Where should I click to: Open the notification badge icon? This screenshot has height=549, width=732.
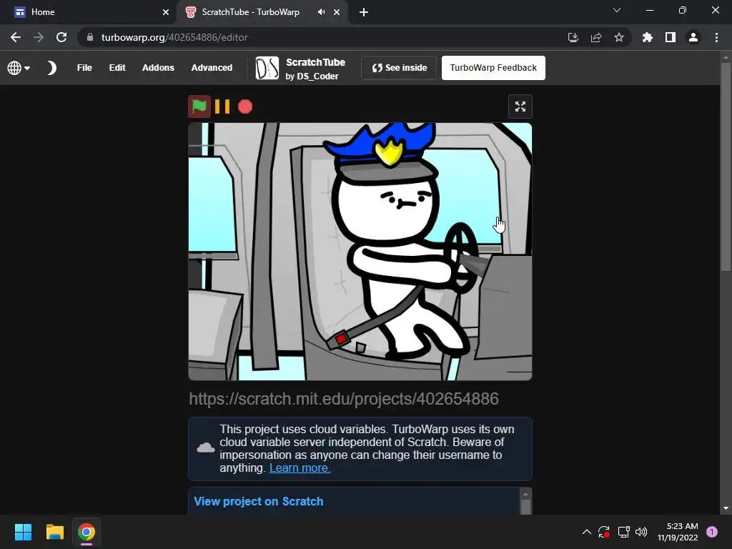click(712, 532)
